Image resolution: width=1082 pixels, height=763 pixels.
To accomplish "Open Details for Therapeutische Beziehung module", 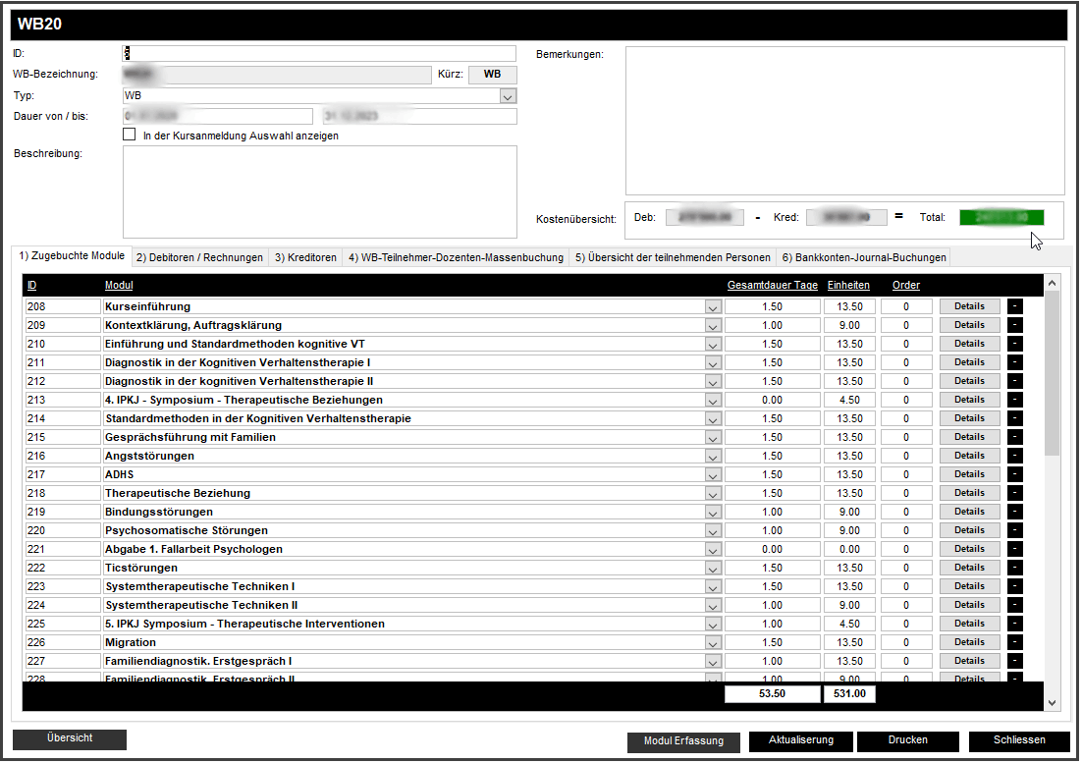I will (x=969, y=493).
